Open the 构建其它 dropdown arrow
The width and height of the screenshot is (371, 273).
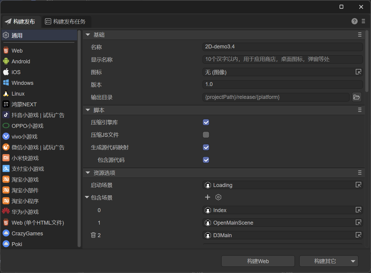[x=353, y=261]
